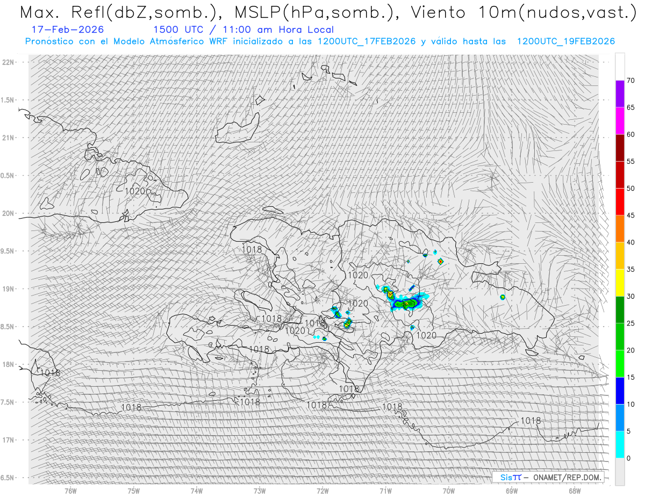Click the colorbar scale value '0'
This screenshot has height=498, width=645.
(628, 458)
